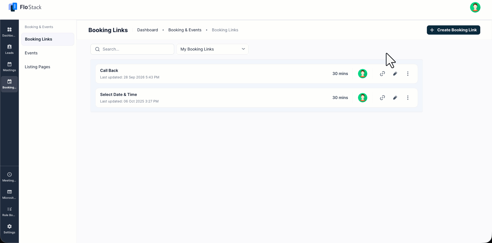Image resolution: width=492 pixels, height=243 pixels.
Task: Click 'Last updated: 06 Oct 2025 3:27 PM'
Action: pyautogui.click(x=129, y=101)
